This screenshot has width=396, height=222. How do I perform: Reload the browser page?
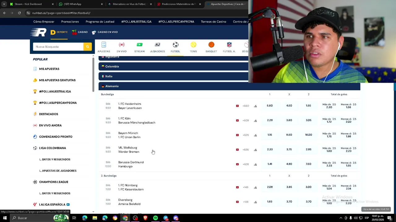(x=19, y=13)
